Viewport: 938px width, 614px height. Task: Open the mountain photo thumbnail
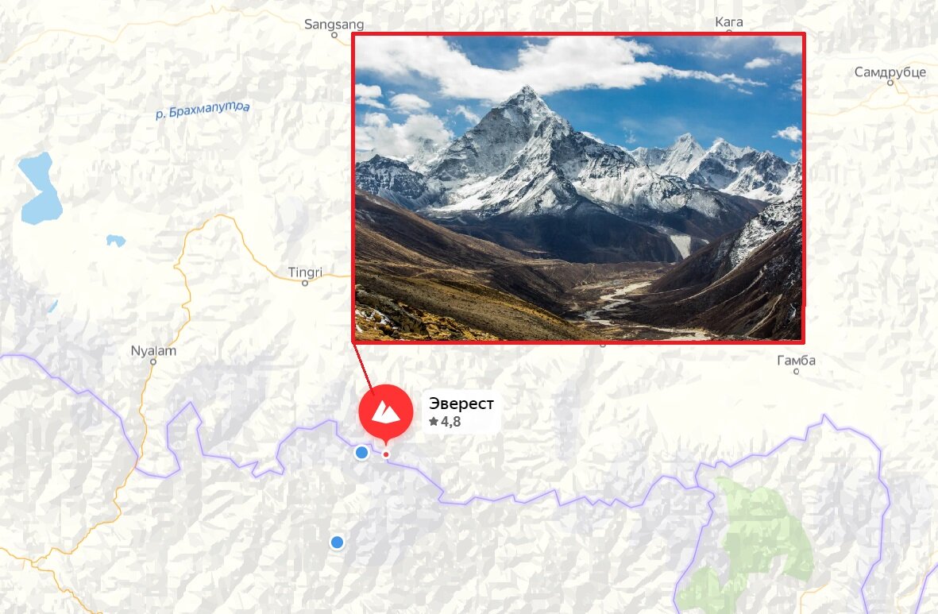coord(578,188)
